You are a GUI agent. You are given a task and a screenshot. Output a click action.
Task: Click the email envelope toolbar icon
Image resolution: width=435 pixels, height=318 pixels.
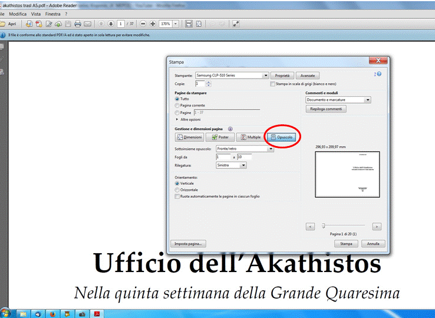tap(87, 24)
